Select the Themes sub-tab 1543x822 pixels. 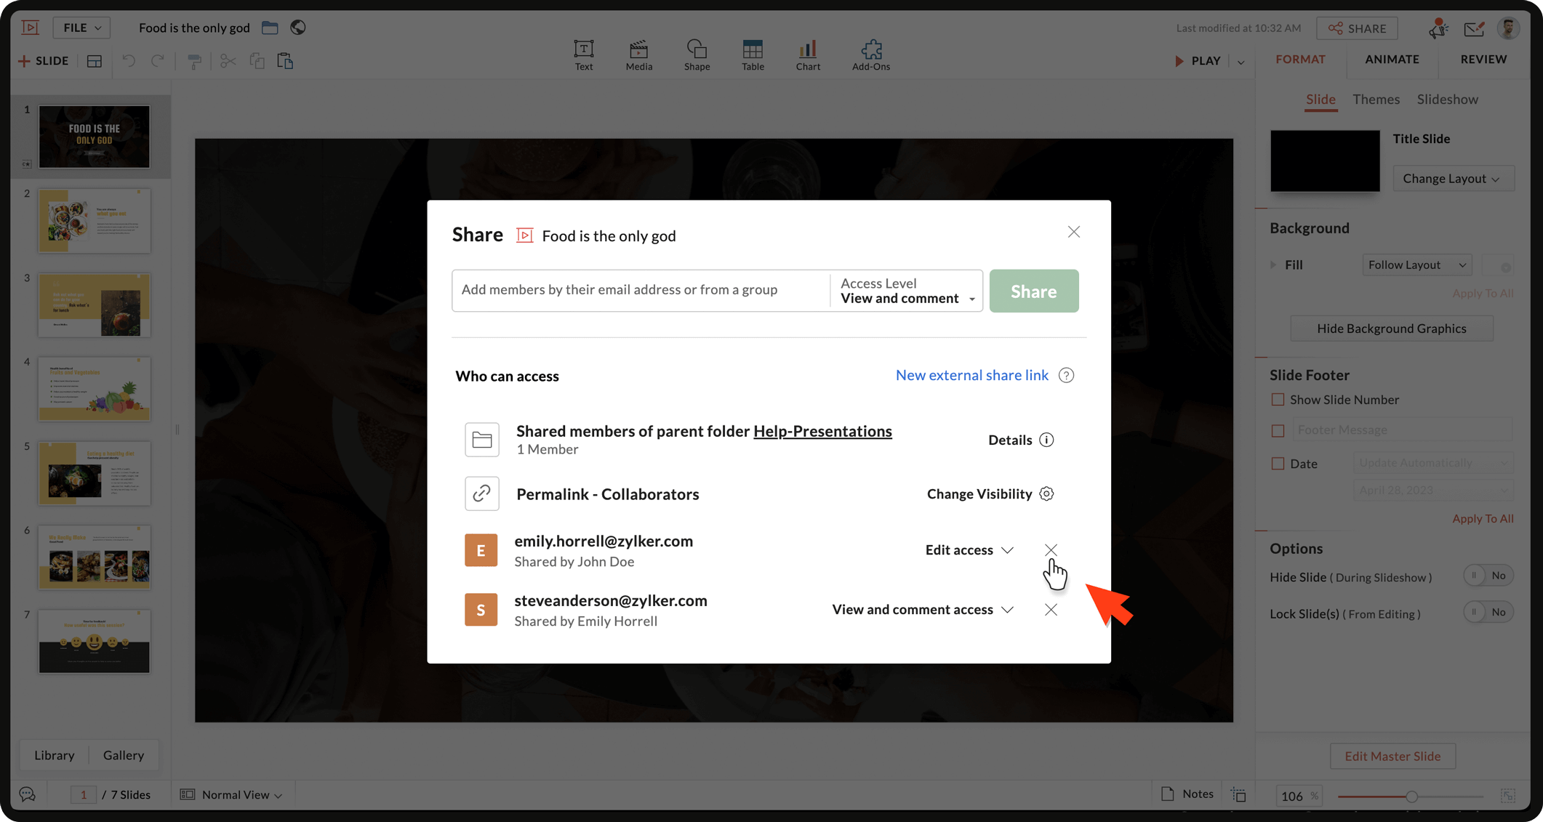click(x=1376, y=100)
